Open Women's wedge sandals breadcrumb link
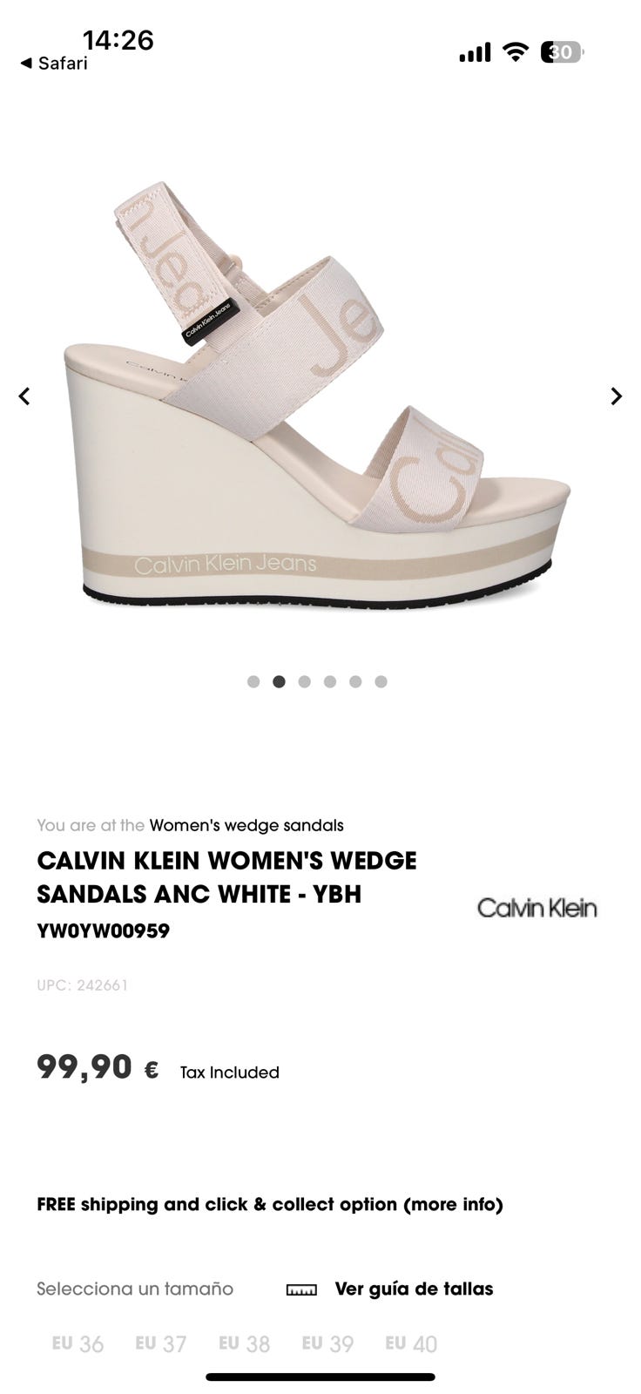Image resolution: width=641 pixels, height=1394 pixels. 246,825
